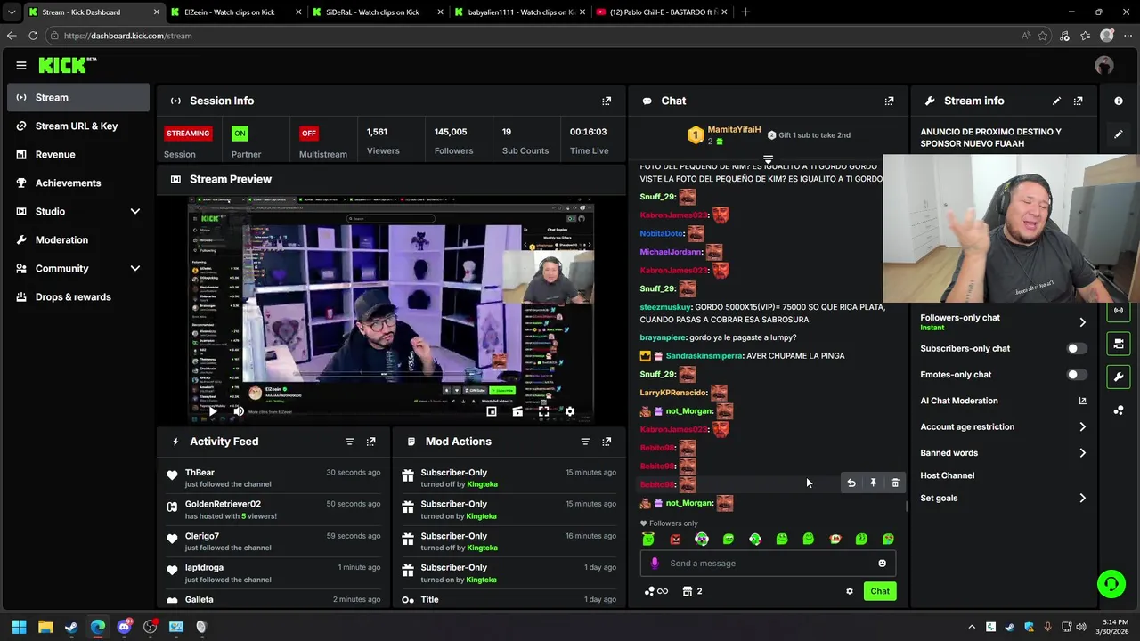Open Achievements in the sidebar
The image size is (1140, 641).
78,183
